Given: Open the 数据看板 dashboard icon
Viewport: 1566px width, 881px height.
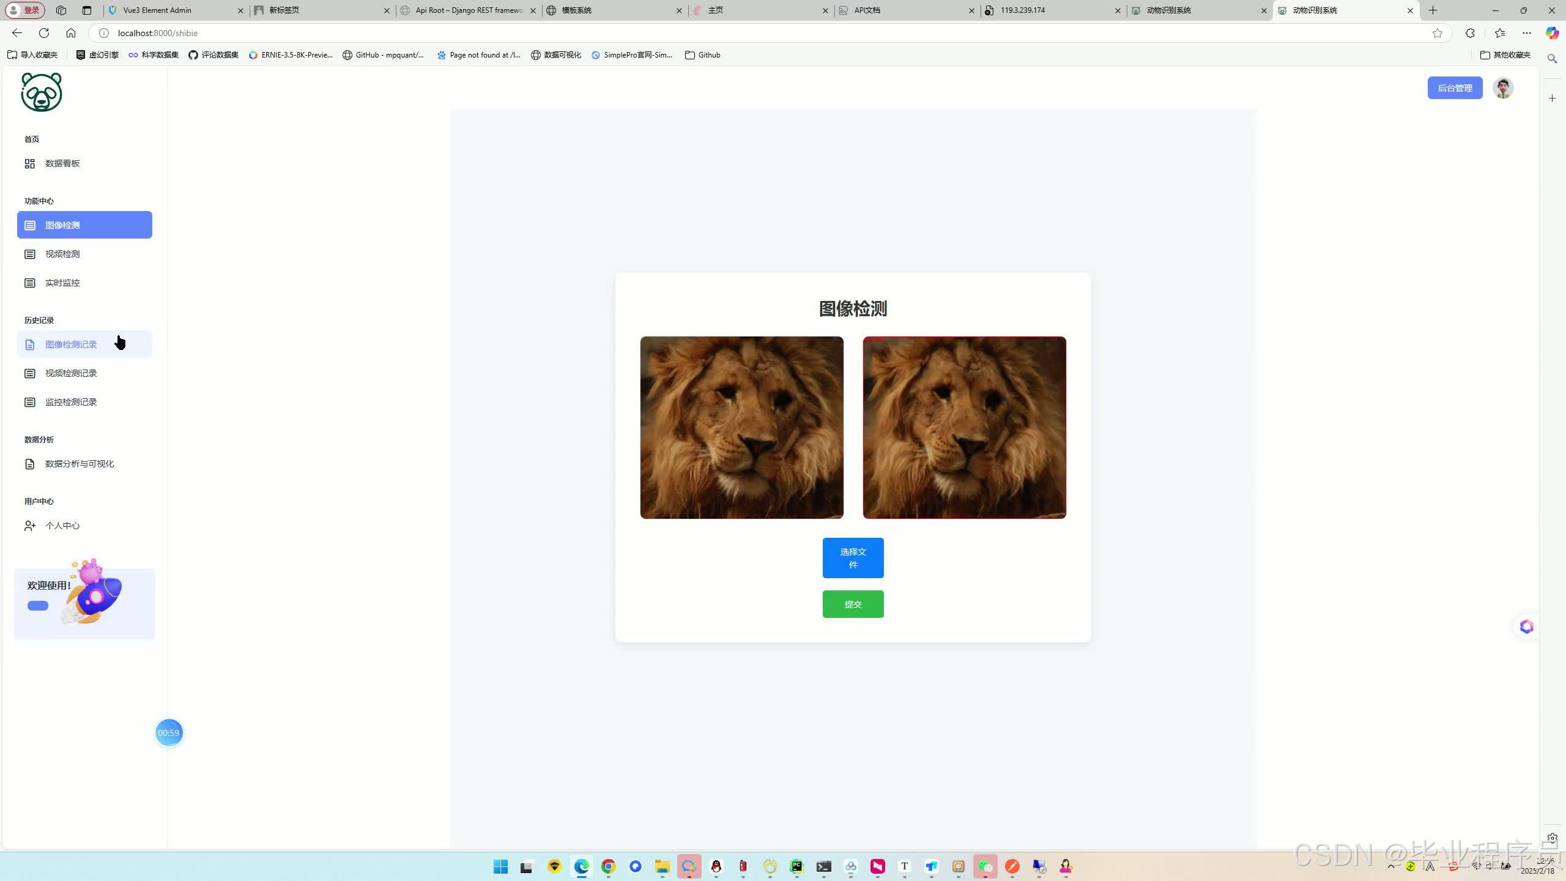Looking at the screenshot, I should point(29,163).
